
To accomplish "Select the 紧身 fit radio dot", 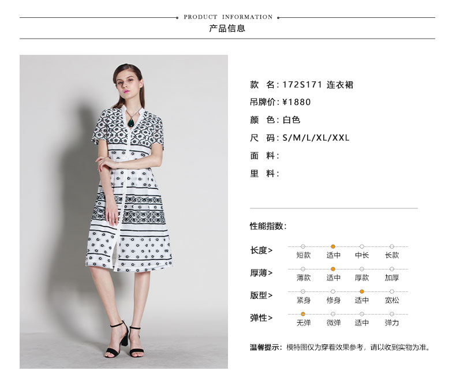I will (303, 291).
